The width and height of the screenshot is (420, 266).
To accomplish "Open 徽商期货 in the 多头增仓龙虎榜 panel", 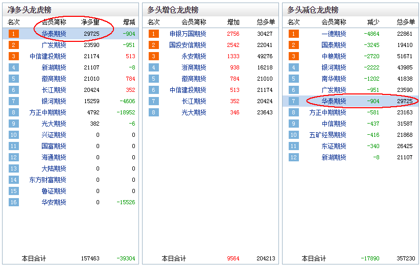I will 194,79.
